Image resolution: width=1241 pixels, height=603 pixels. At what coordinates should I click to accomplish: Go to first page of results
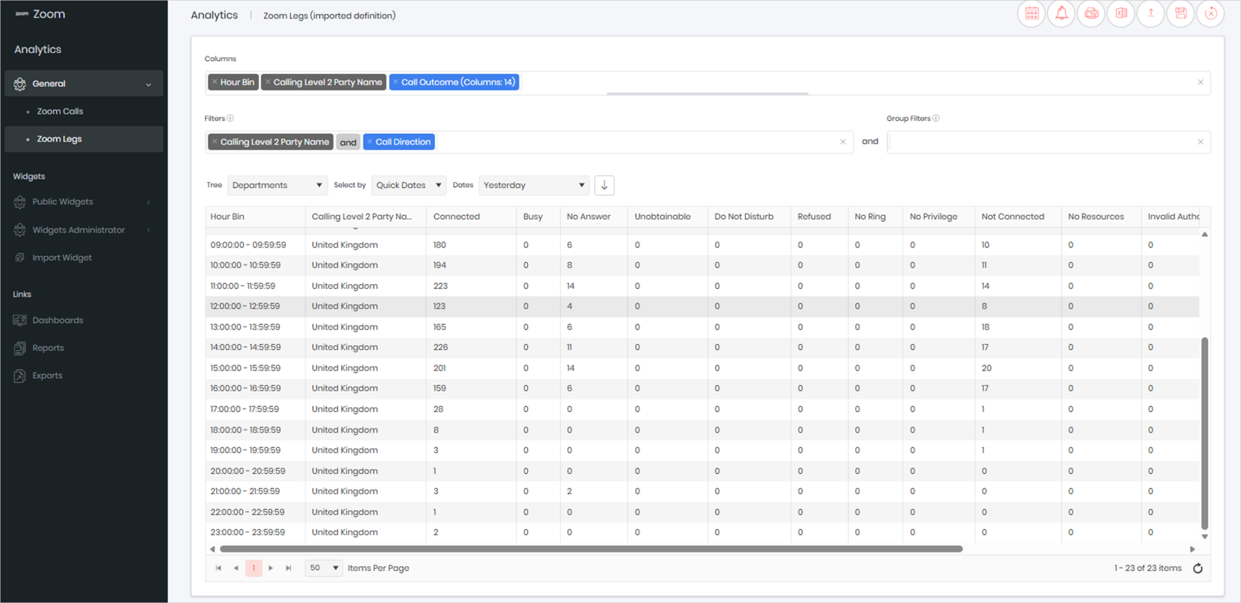coord(219,568)
